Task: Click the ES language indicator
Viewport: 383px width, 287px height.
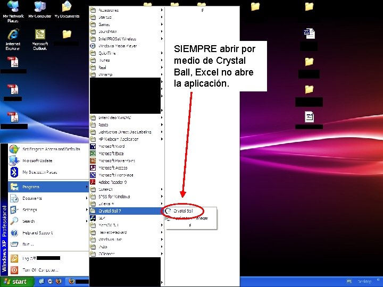Action: (x=349, y=281)
